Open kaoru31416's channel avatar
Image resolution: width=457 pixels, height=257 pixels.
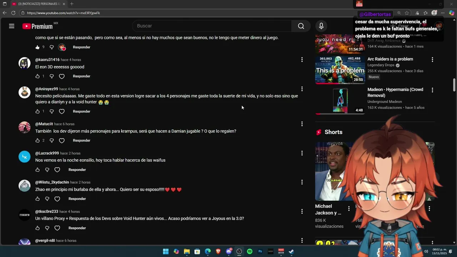tap(24, 63)
